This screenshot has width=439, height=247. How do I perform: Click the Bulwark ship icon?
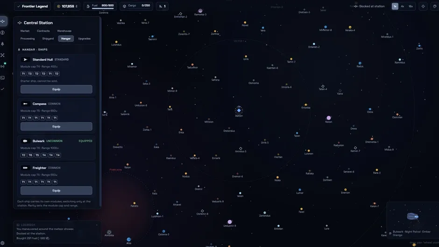pos(25,141)
